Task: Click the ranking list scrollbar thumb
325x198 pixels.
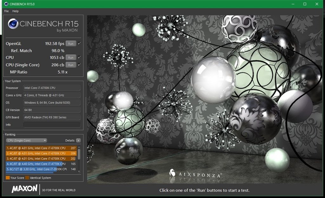Action: tap(79, 154)
